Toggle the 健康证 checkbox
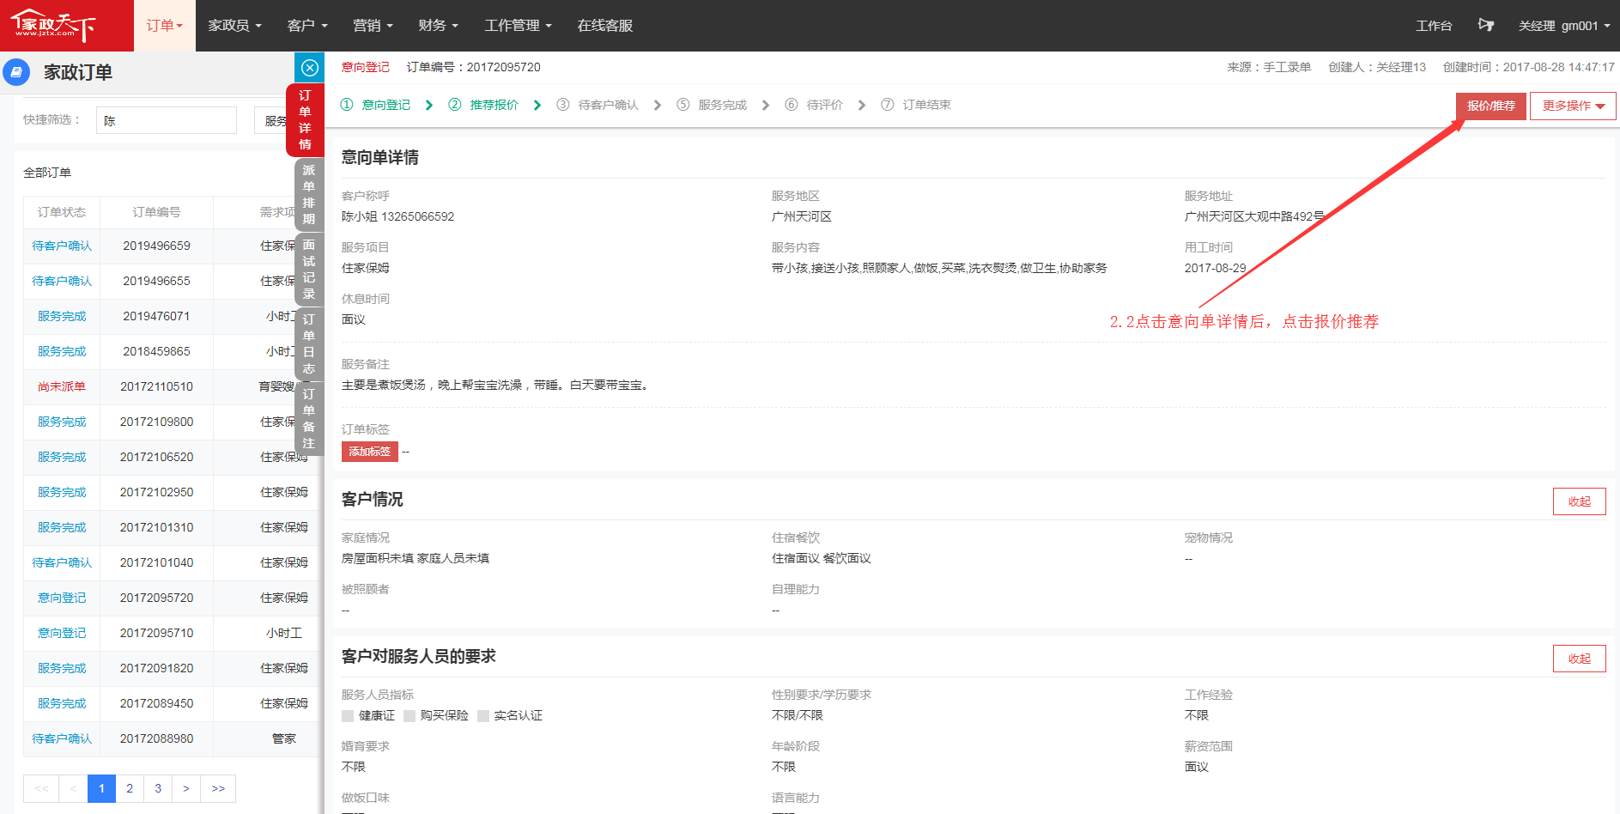 tap(348, 716)
